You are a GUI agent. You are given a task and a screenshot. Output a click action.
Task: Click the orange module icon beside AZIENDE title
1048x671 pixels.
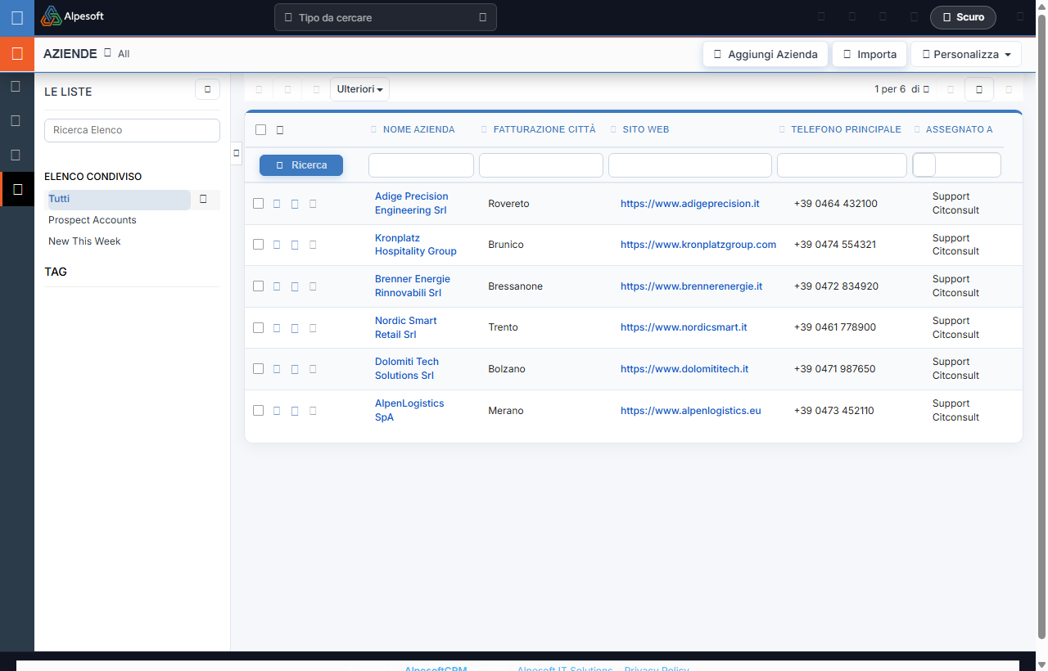click(16, 54)
